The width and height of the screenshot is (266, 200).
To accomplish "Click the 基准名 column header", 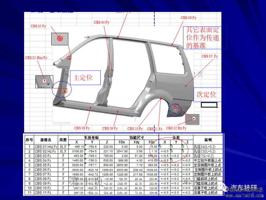I will coord(46,140).
